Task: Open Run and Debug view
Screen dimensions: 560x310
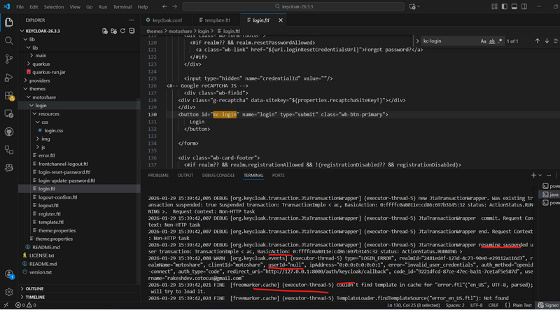Action: pyautogui.click(x=9, y=77)
